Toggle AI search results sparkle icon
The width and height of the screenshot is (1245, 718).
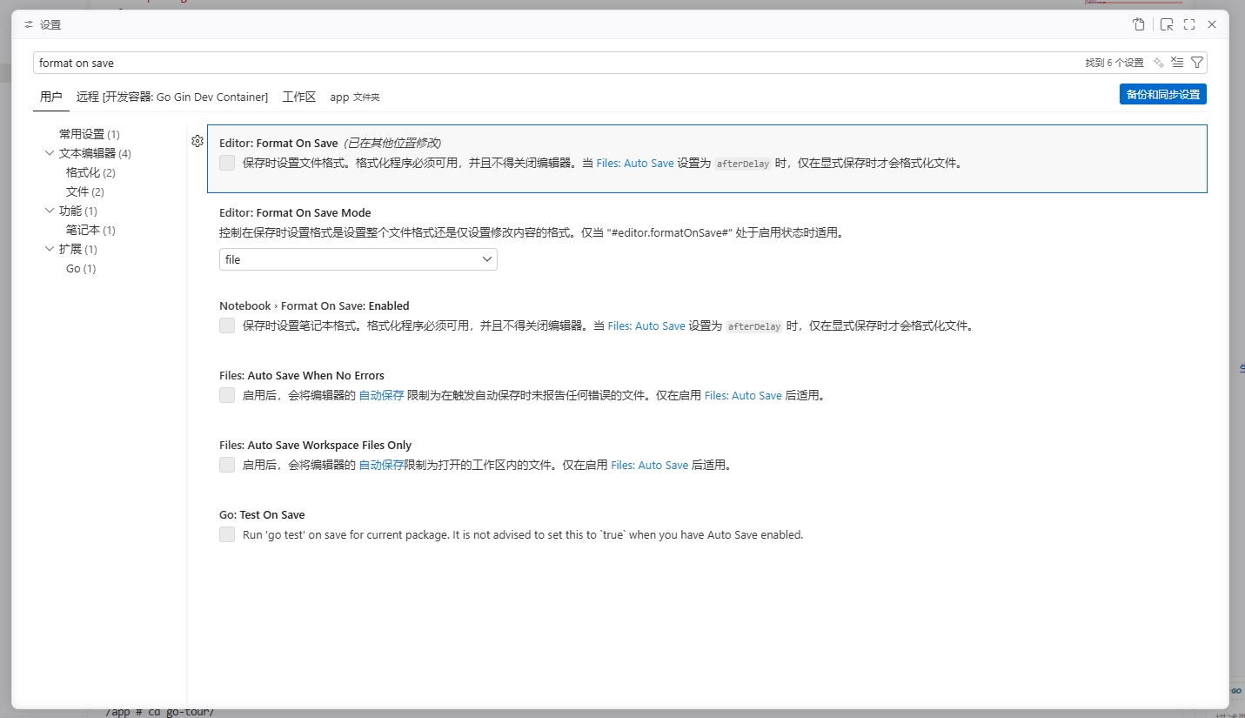pyautogui.click(x=1158, y=63)
